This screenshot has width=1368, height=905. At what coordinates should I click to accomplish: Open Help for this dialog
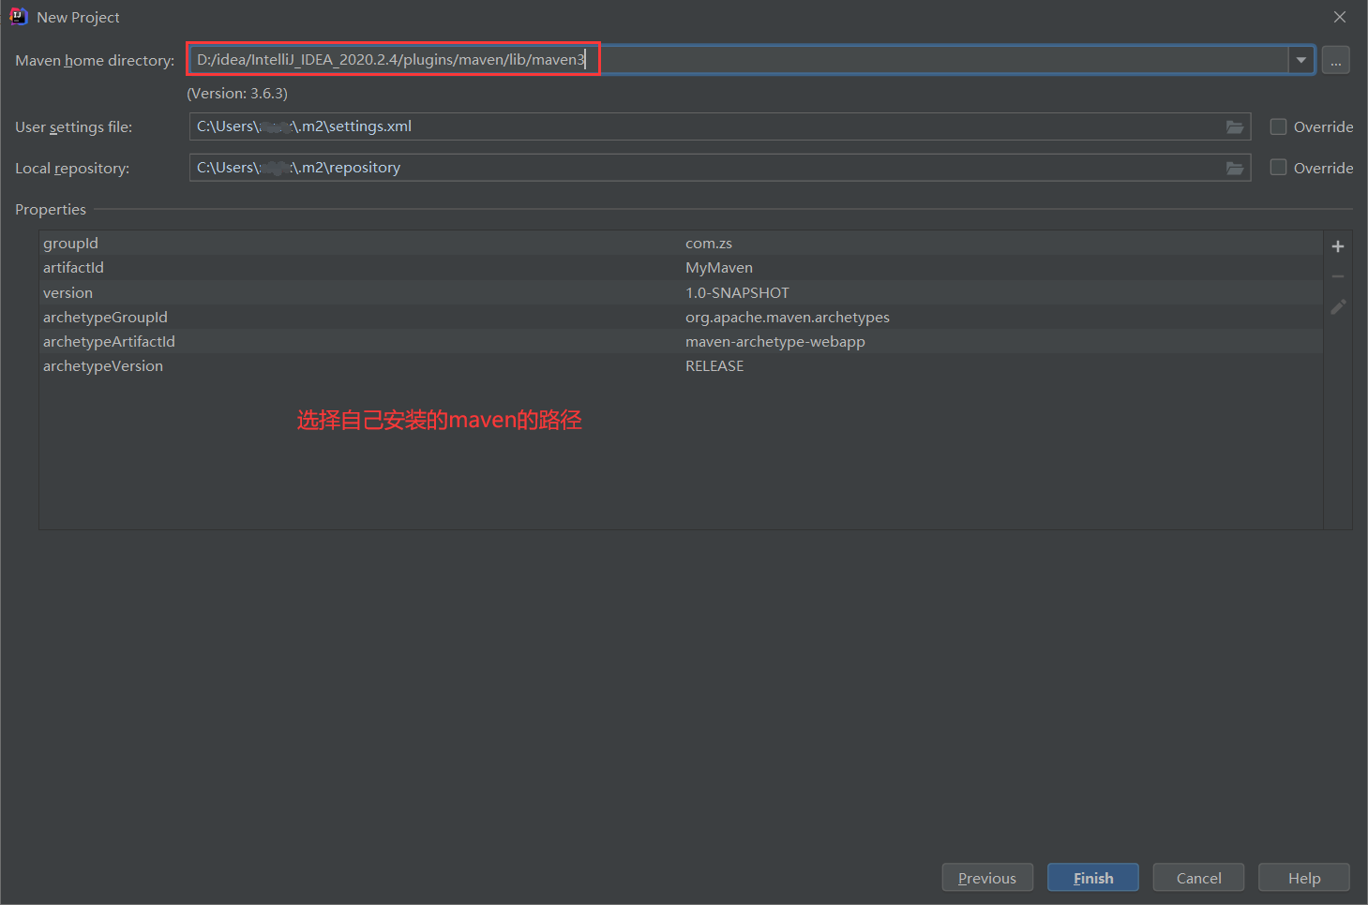coord(1304,878)
